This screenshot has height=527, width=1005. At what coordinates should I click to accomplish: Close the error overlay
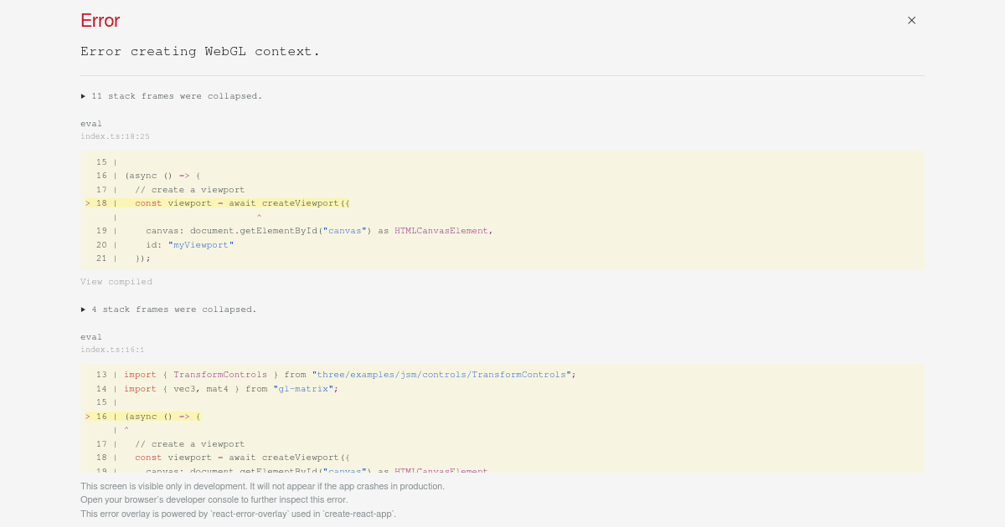click(911, 20)
